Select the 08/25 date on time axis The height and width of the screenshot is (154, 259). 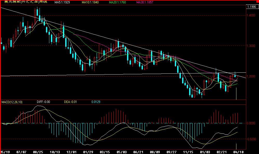click(x=38, y=152)
